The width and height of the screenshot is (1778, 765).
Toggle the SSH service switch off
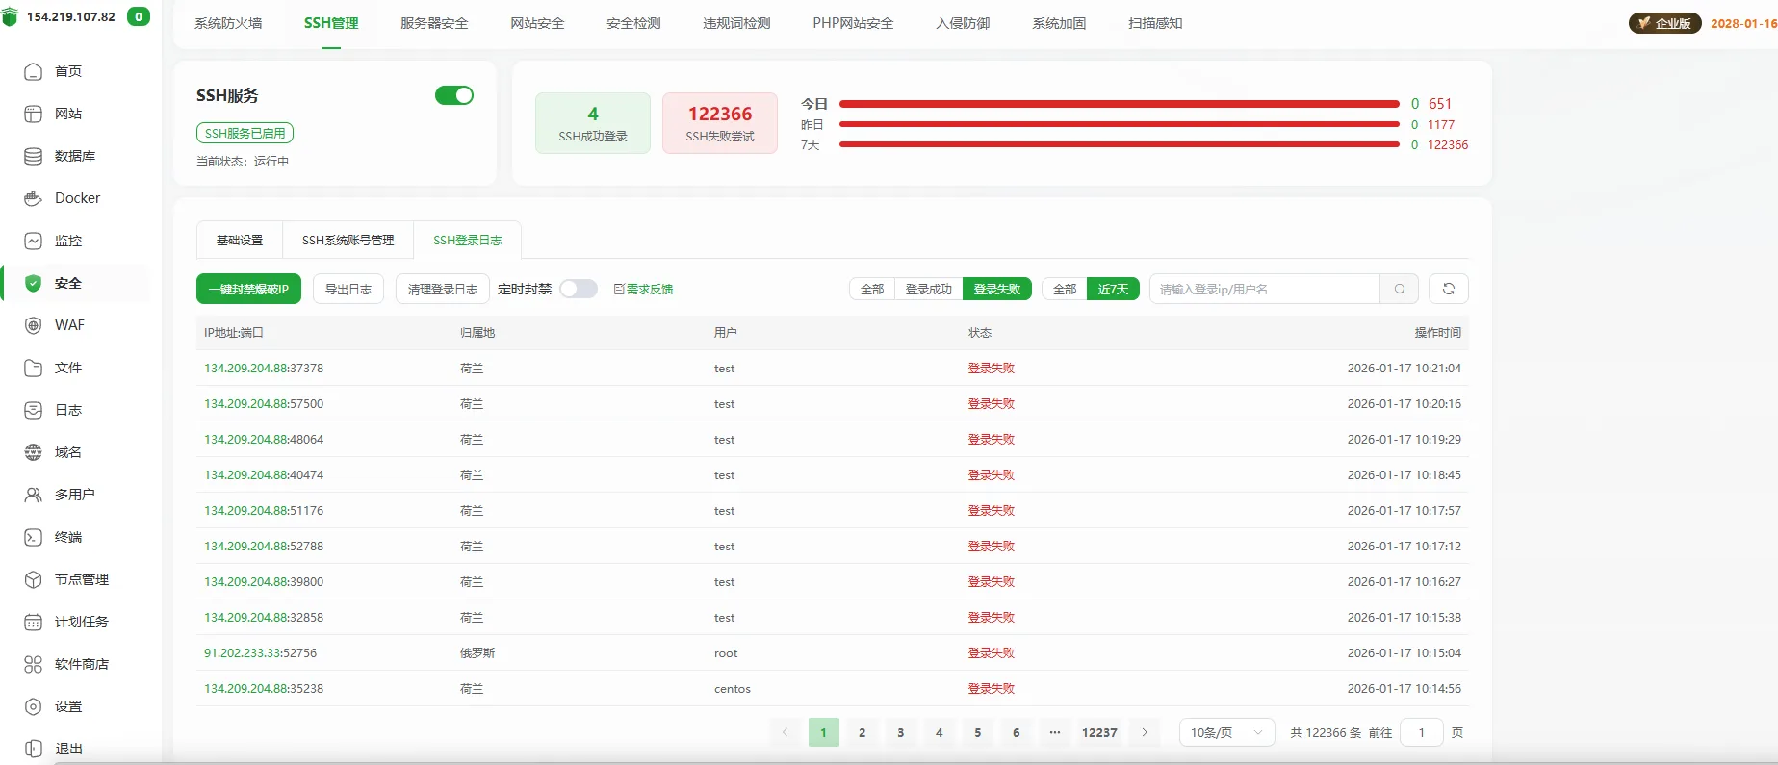click(x=454, y=95)
